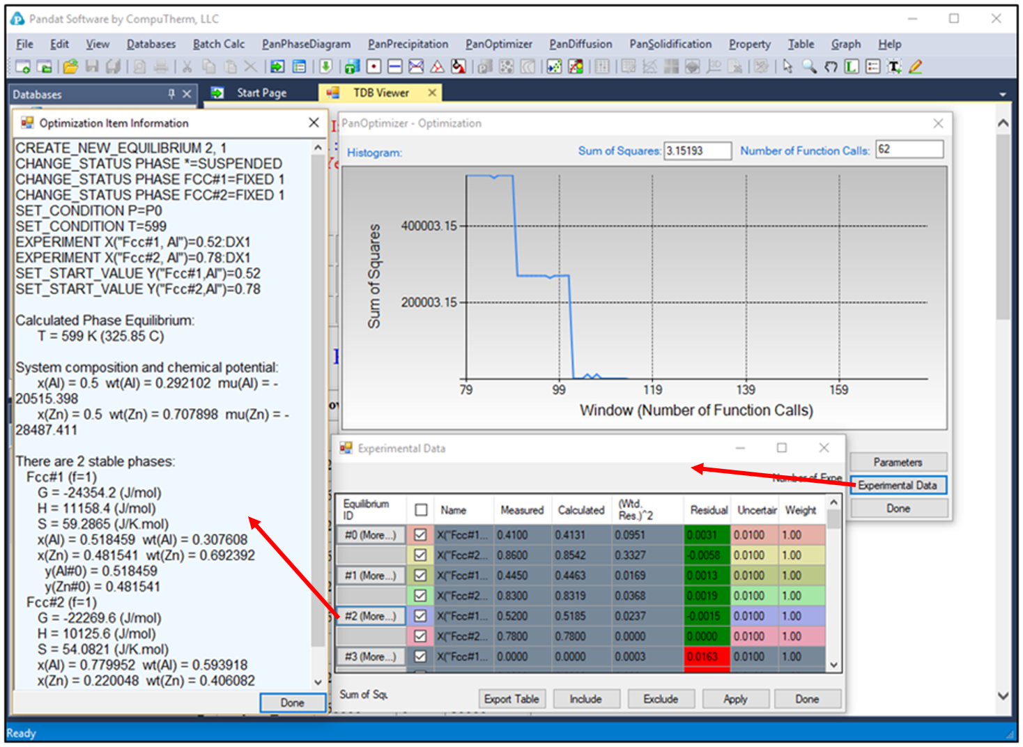Switch to the Start Page tab
The image size is (1023, 747).
(x=261, y=93)
